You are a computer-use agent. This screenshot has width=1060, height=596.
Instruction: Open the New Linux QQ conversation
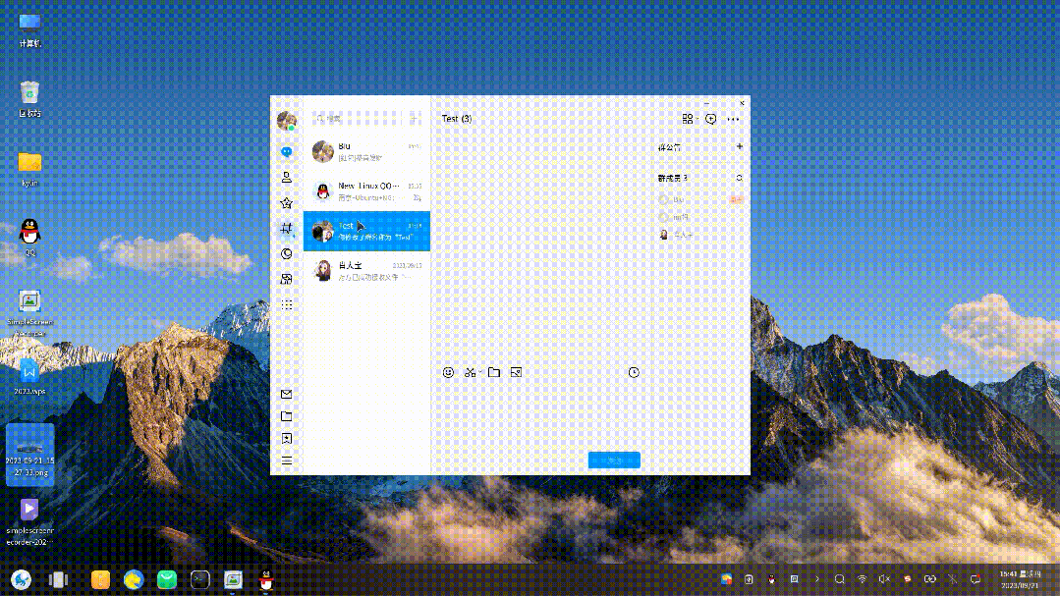point(366,190)
